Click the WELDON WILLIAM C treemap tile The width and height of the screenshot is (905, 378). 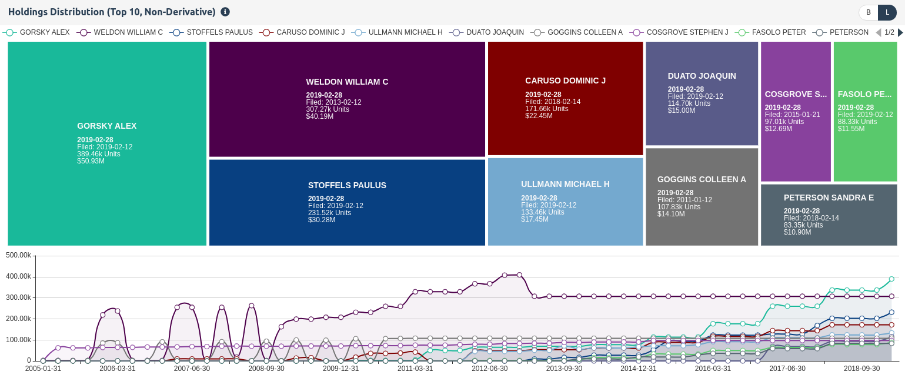pos(347,99)
